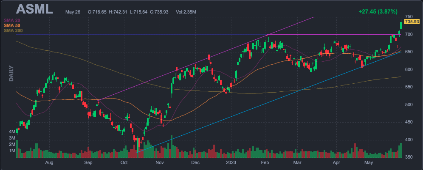Click the 3M volume scale label

tap(12, 138)
